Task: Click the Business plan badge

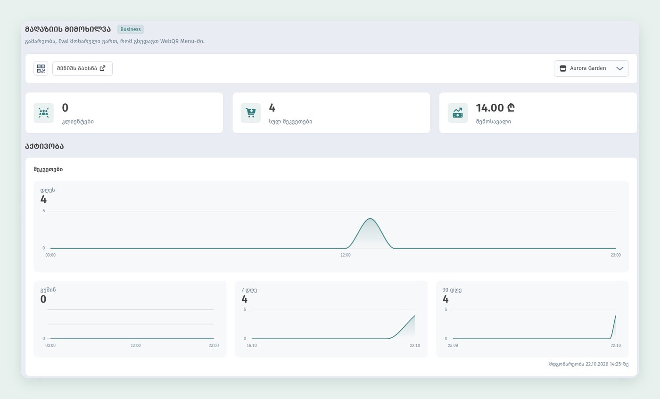Action: tap(131, 29)
